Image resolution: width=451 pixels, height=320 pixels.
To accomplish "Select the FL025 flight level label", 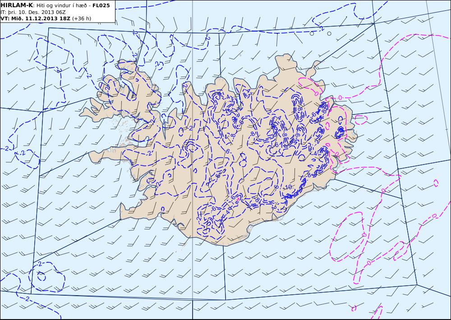I will [101, 5].
